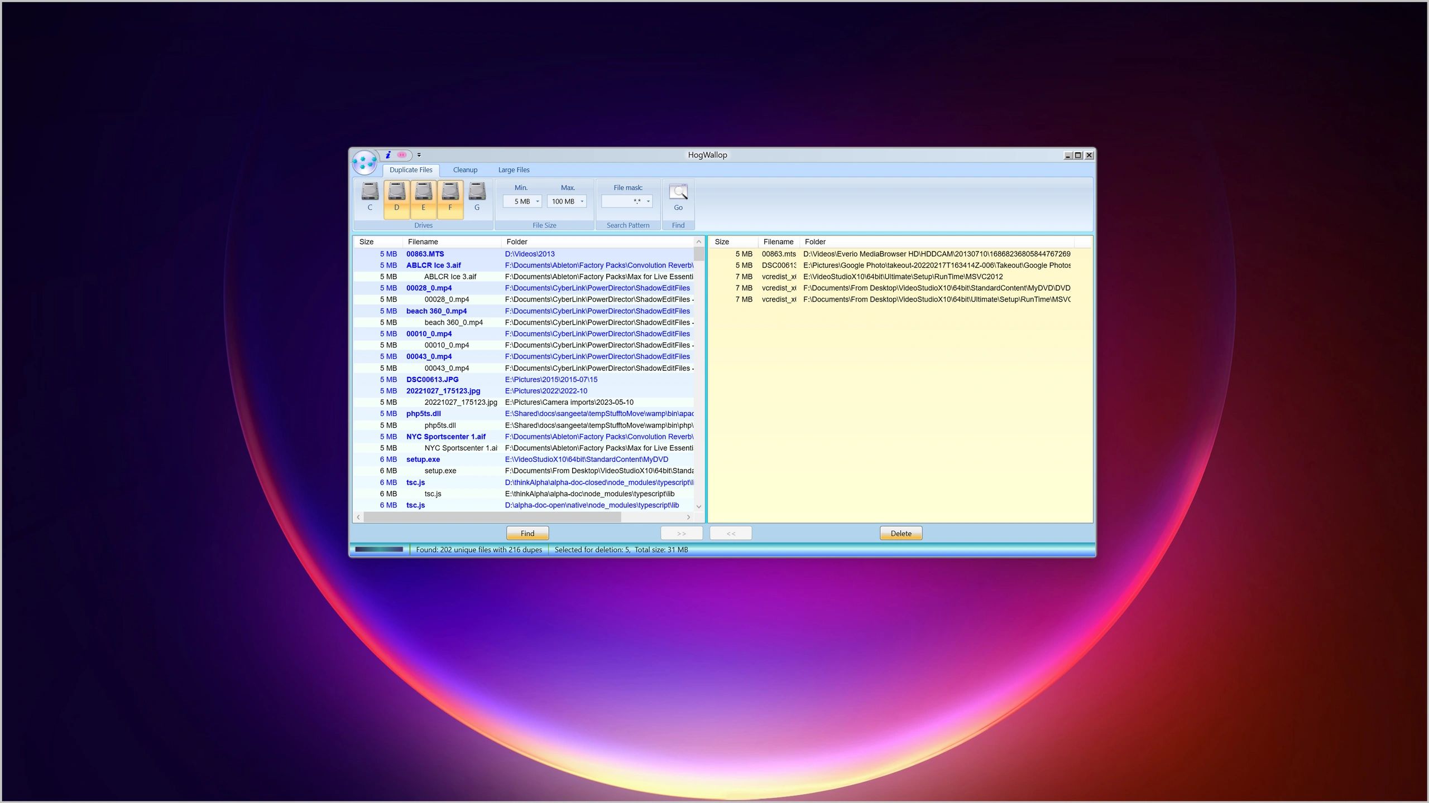Switch to the Cleanup tab
The image size is (1429, 803).
465,170
